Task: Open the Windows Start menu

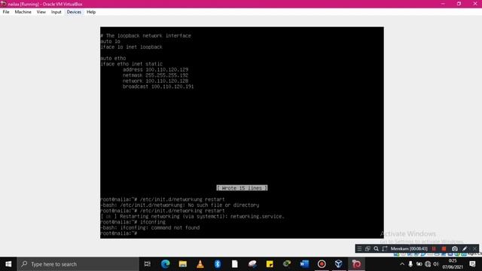Action: 8,264
